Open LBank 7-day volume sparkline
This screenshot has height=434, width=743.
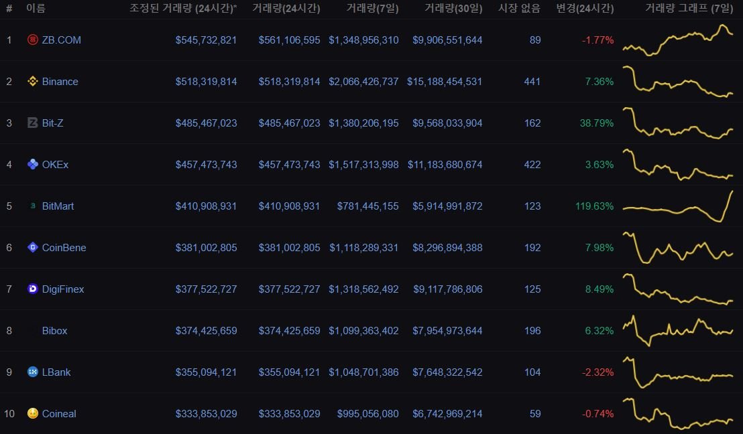(677, 372)
